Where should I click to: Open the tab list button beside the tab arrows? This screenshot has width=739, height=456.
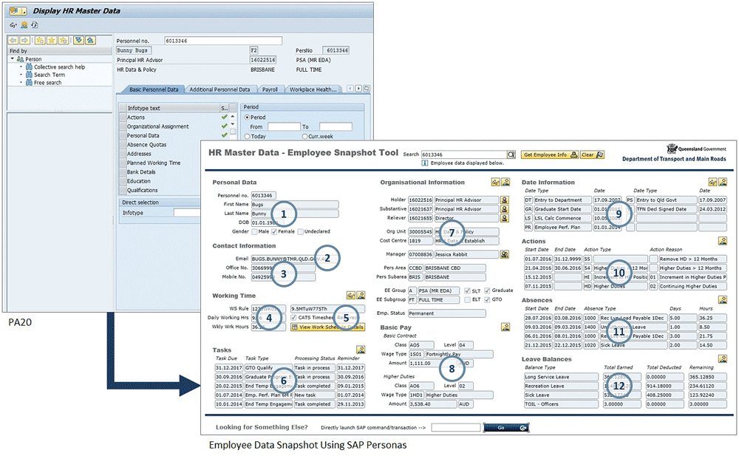click(367, 89)
